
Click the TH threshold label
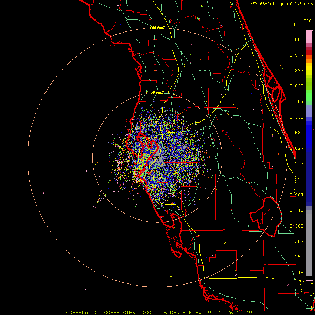pyautogui.click(x=301, y=272)
